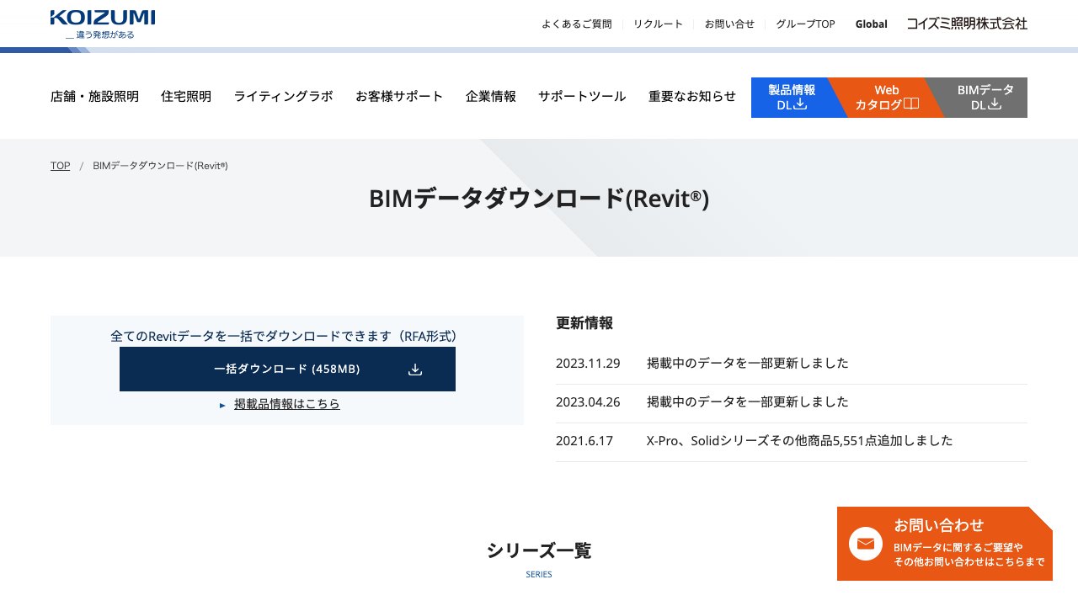This screenshot has height=606, width=1078.
Task: Open 重要なお知らせ menu
Action: 692,96
